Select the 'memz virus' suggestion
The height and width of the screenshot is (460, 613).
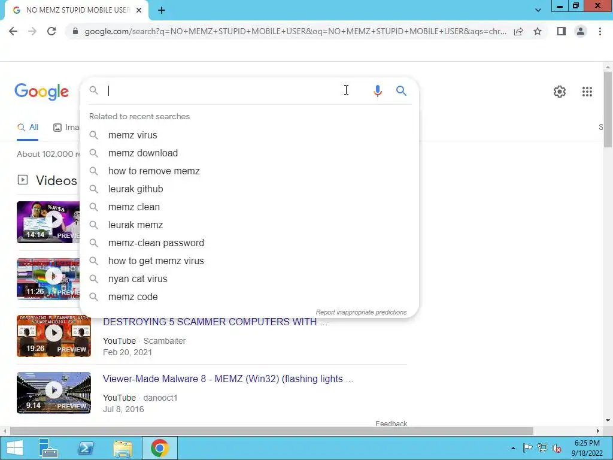point(249,135)
